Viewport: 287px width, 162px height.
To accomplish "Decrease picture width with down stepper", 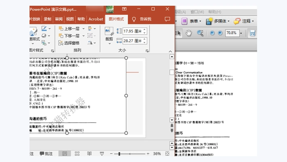I will (x=145, y=43).
